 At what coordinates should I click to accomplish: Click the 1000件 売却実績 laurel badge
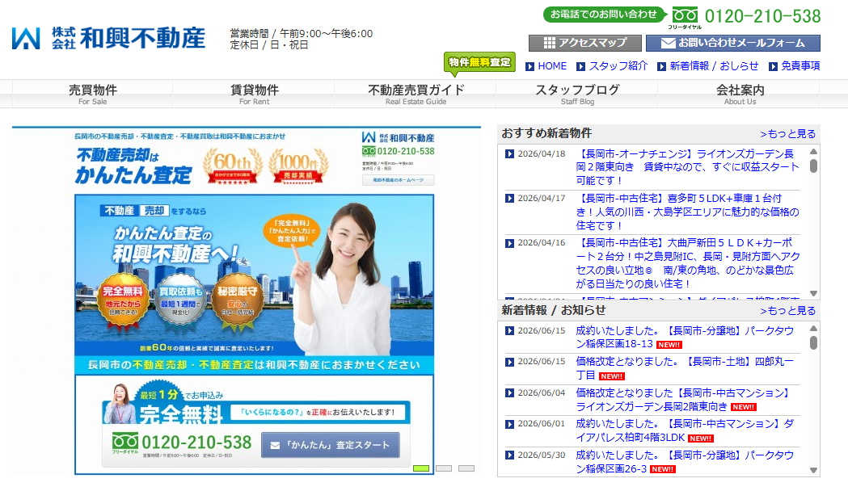(x=298, y=166)
